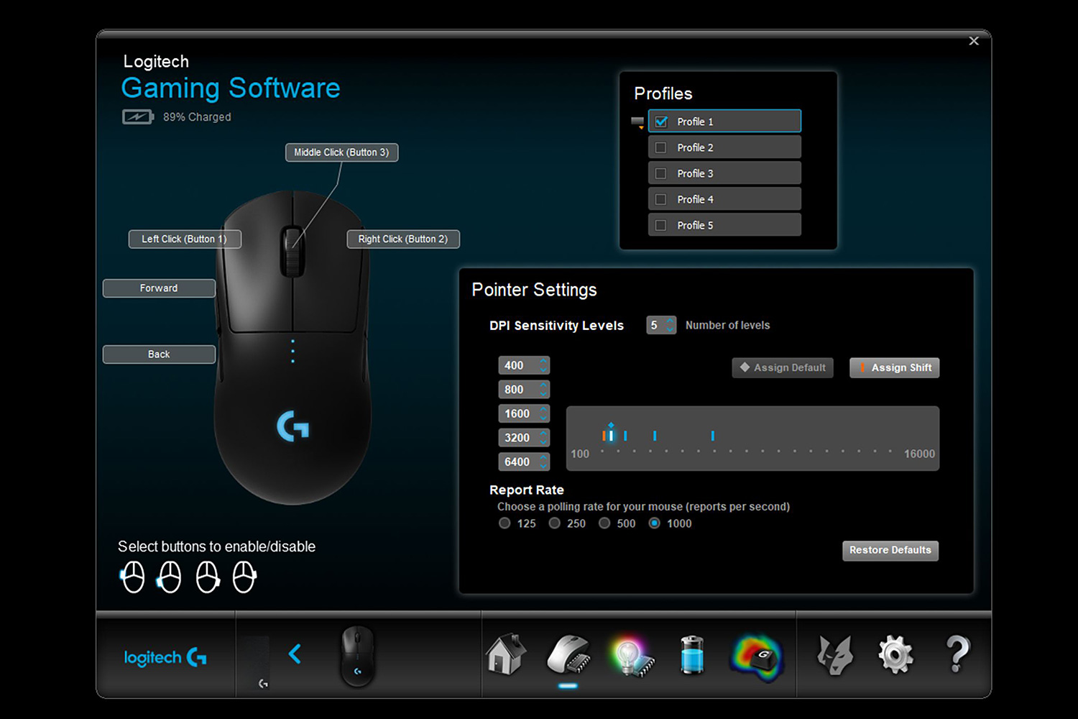Click the "Number of levels" label
The image size is (1078, 719).
(x=727, y=326)
